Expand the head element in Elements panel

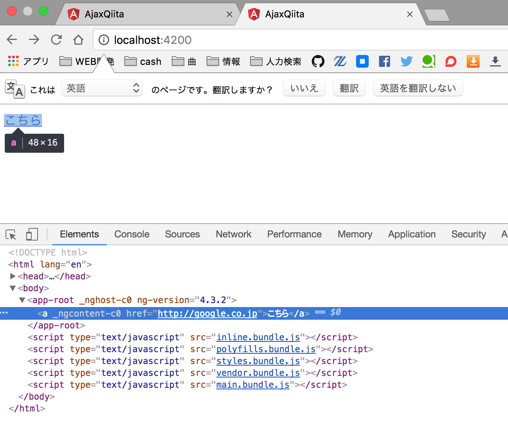tap(13, 276)
